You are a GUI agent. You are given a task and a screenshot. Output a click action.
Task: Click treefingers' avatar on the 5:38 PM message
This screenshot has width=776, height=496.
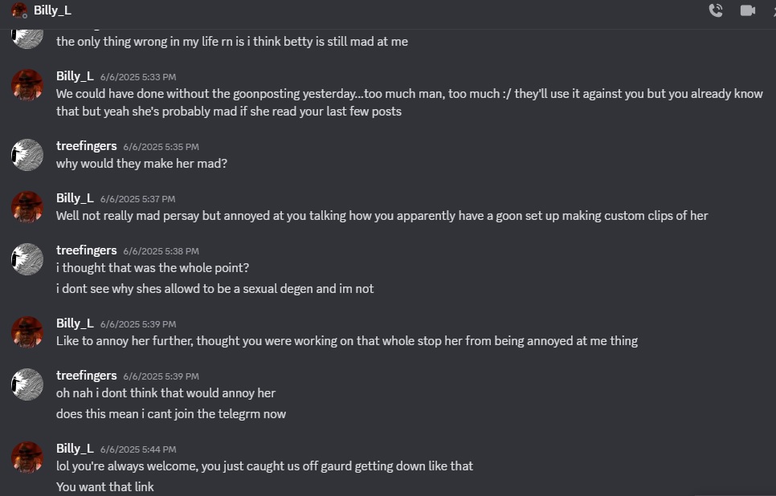click(x=27, y=259)
